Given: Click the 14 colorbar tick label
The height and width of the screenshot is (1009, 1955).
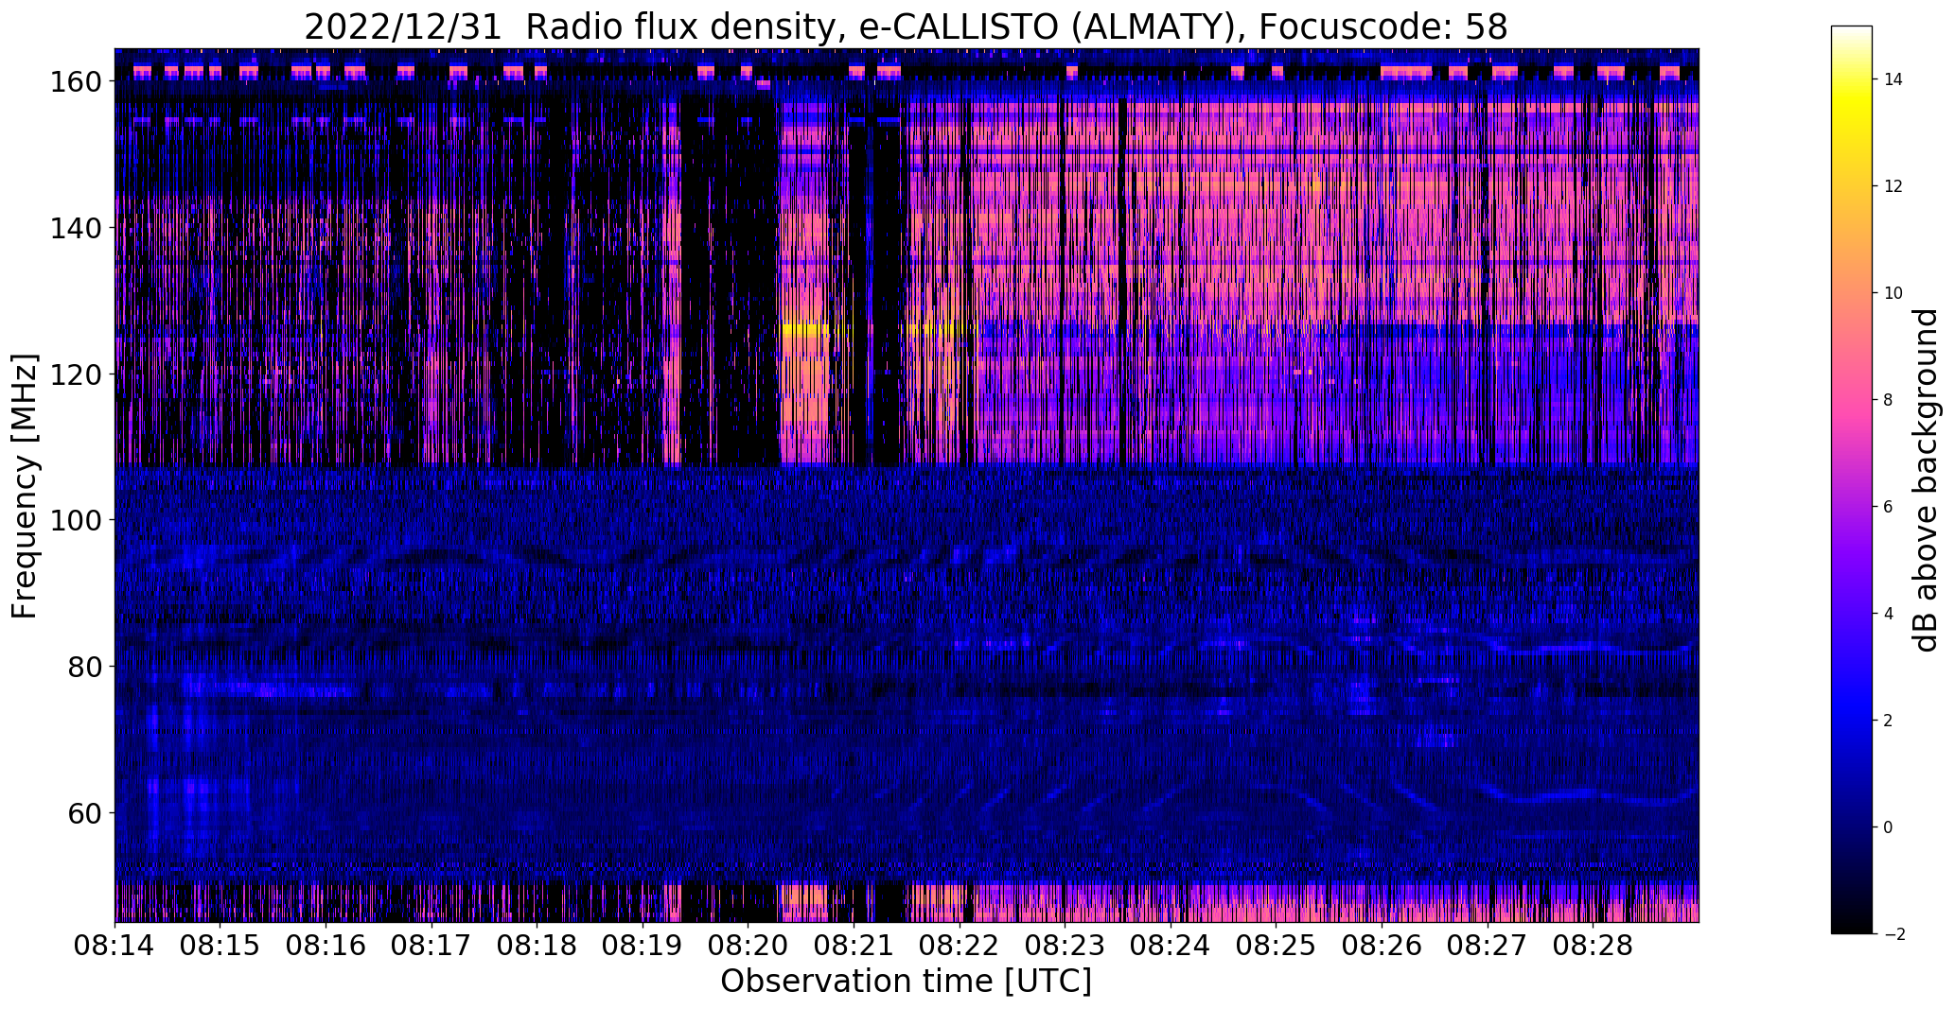Looking at the screenshot, I should pyautogui.click(x=1893, y=79).
